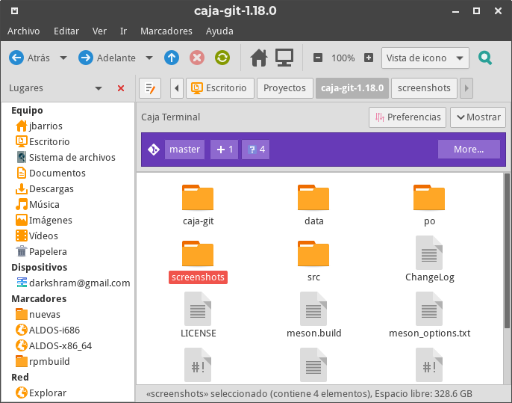Viewport: 512px width, 403px height.
Task: Open Escritorio in the sidebar
Action: click(x=68, y=141)
